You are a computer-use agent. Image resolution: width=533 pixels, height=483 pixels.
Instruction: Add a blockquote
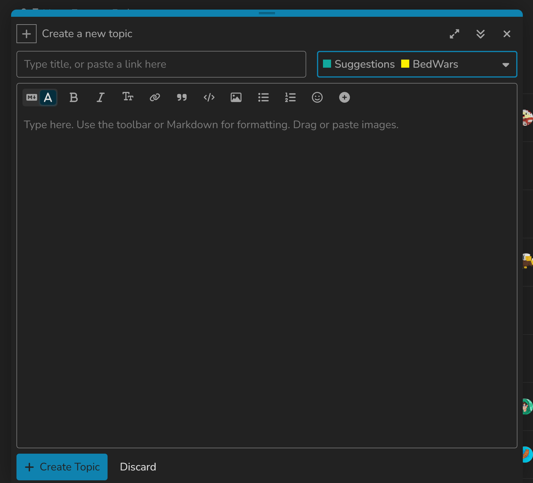point(182,98)
